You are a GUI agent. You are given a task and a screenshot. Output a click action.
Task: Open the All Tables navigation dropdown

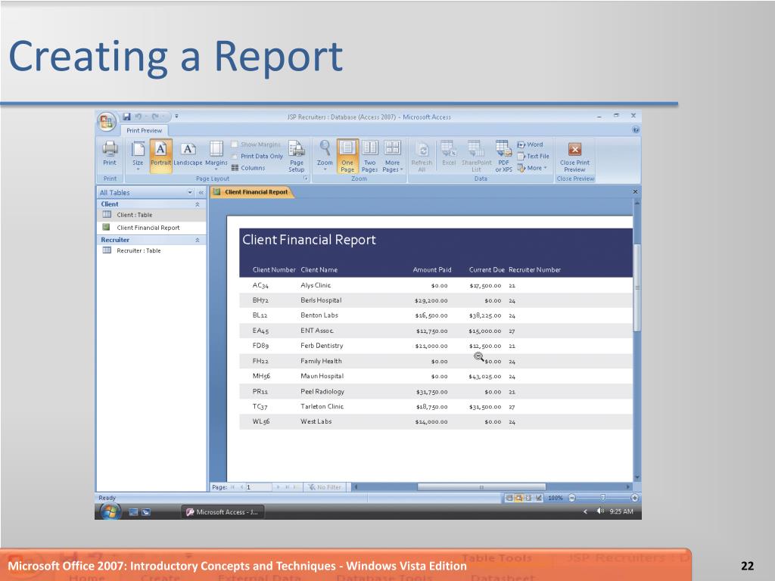(x=190, y=192)
